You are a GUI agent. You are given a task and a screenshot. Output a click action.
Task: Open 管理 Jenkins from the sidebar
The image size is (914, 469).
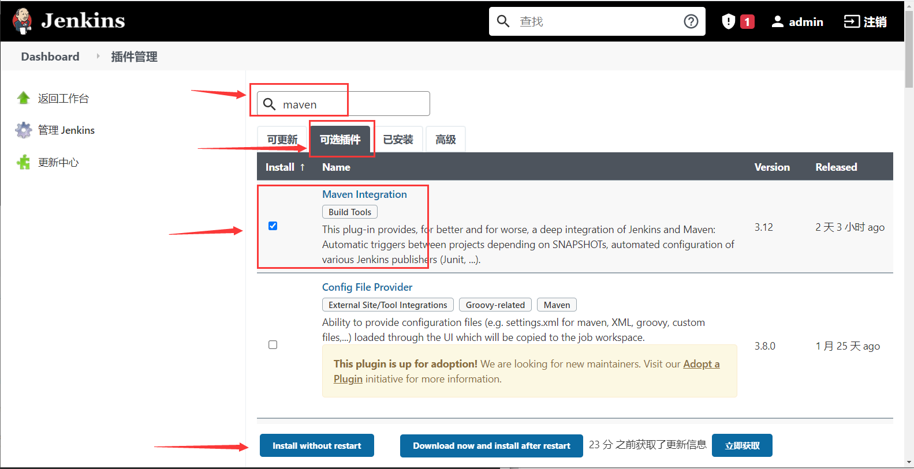coord(66,130)
